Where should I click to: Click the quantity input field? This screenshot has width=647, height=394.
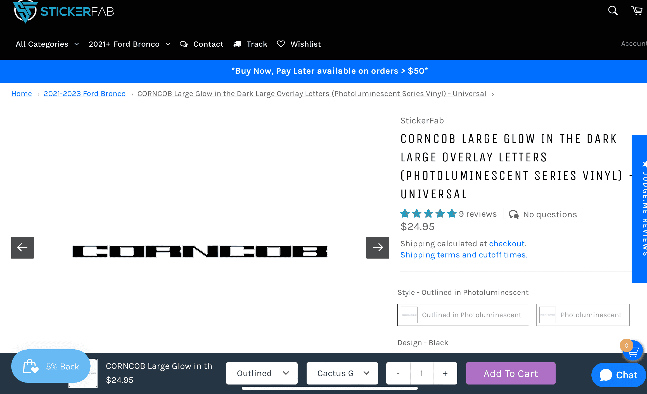pos(422,373)
